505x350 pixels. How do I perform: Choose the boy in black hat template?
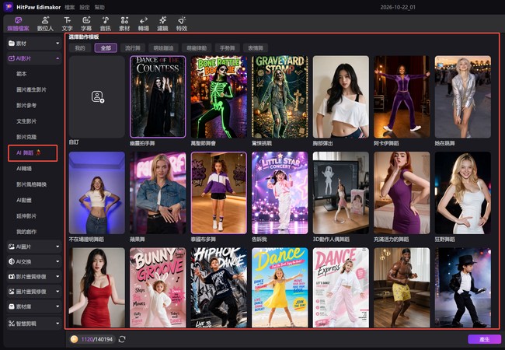[x=463, y=288]
